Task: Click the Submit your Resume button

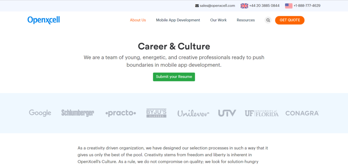Action: [174, 77]
